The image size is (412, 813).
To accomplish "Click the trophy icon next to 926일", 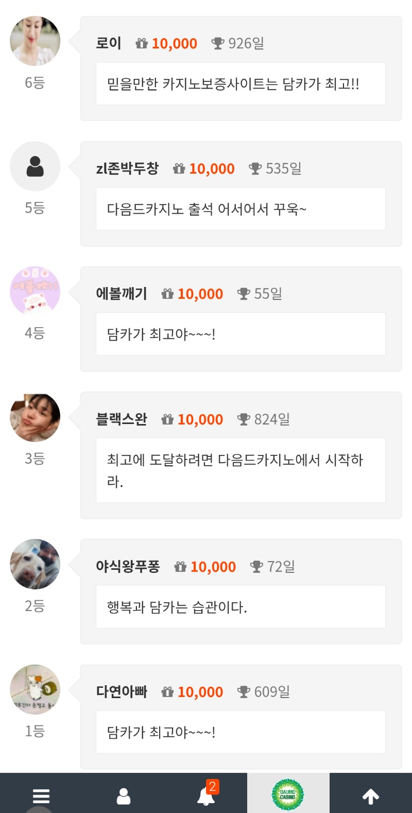I will 218,44.
